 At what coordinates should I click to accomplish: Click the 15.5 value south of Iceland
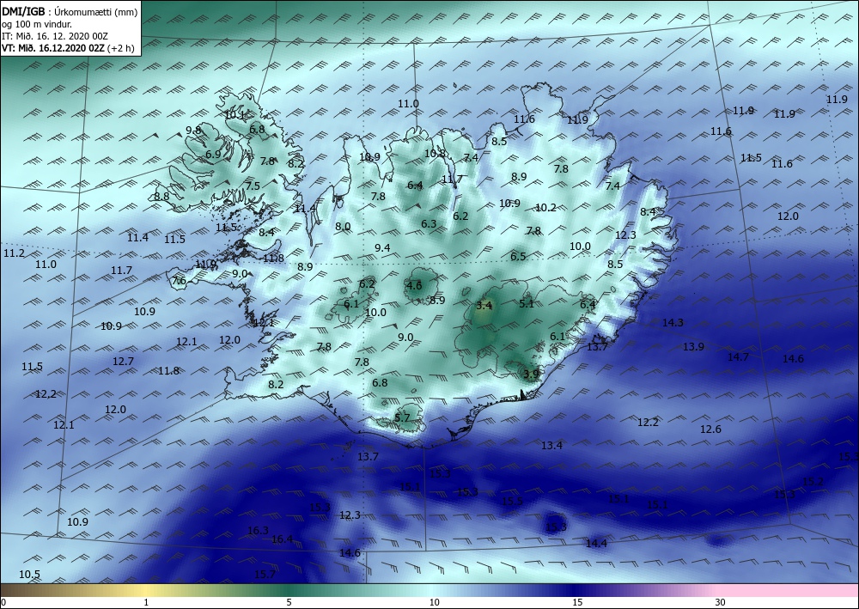coord(512,501)
